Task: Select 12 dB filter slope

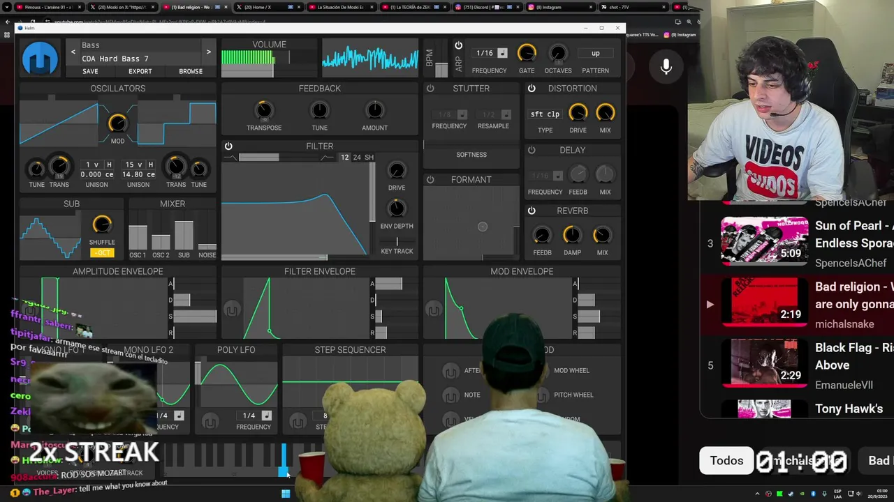Action: (x=344, y=158)
